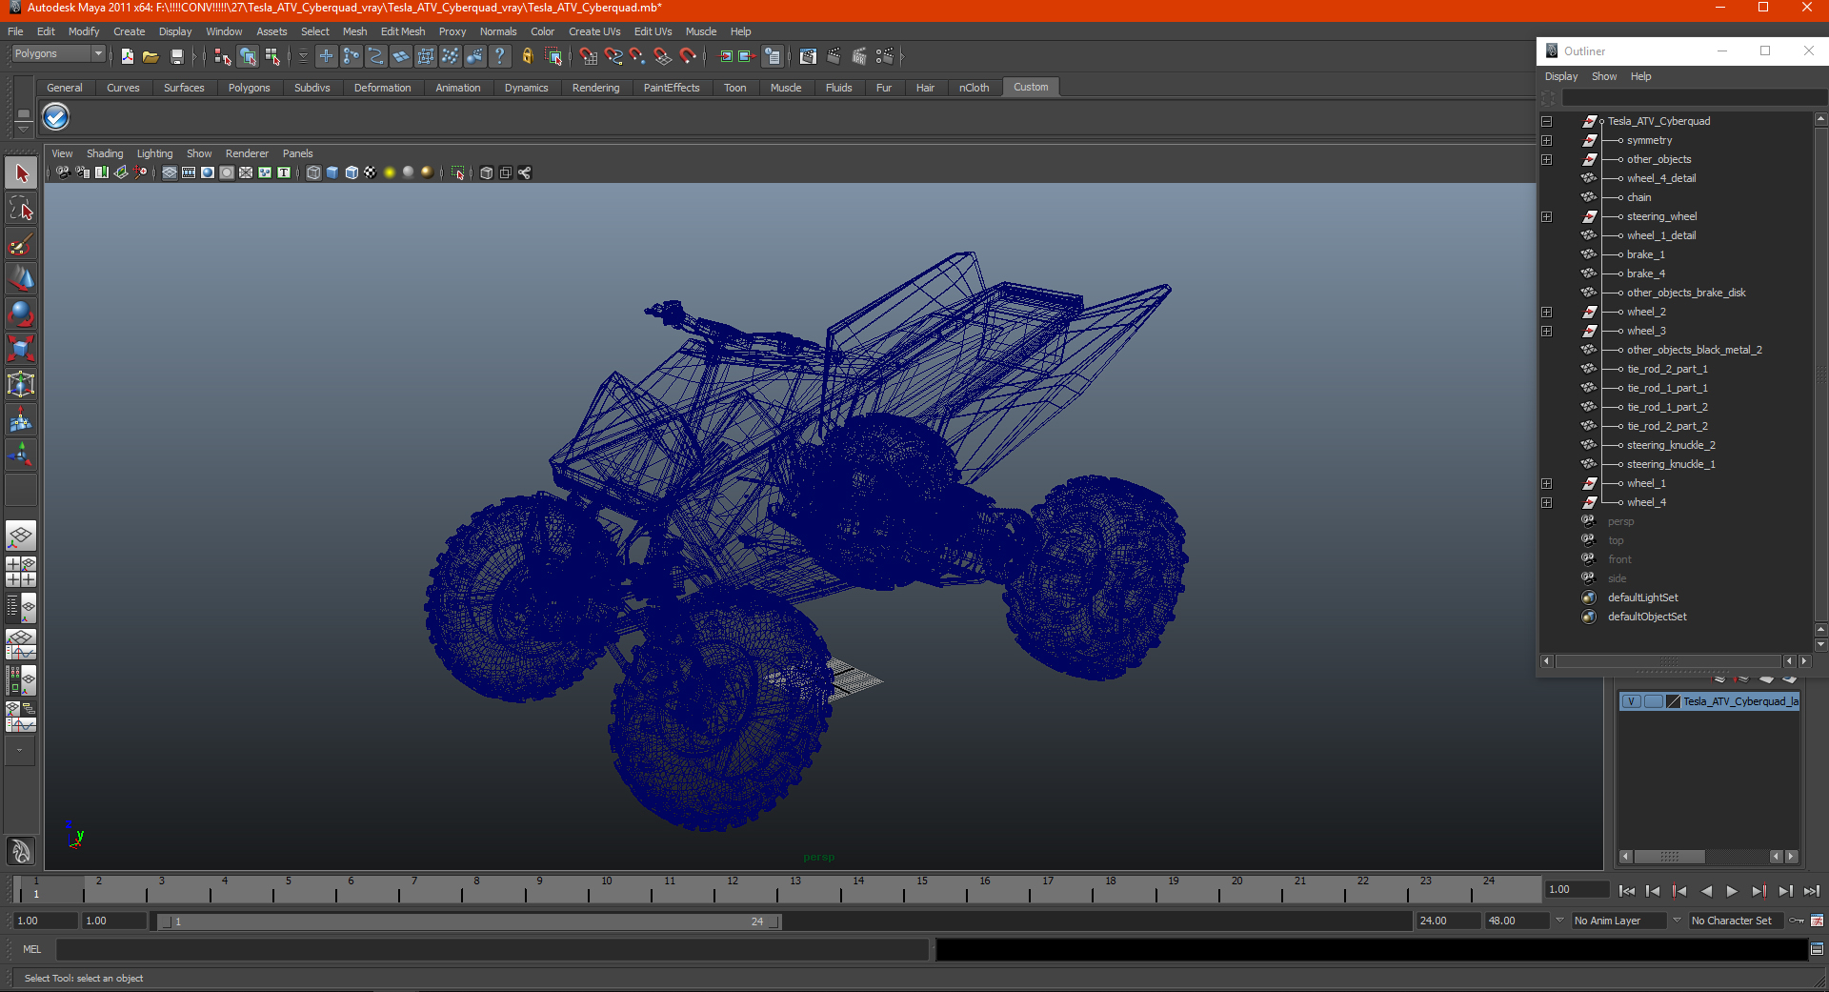The image size is (1829, 992).
Task: Toggle Textured checker sphere icon
Action: pyautogui.click(x=371, y=172)
